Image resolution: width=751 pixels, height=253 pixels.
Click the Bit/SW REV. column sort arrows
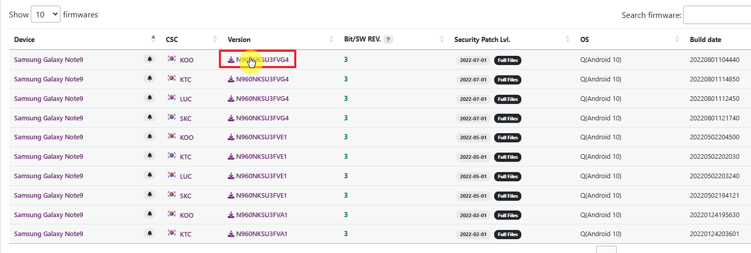coord(442,39)
